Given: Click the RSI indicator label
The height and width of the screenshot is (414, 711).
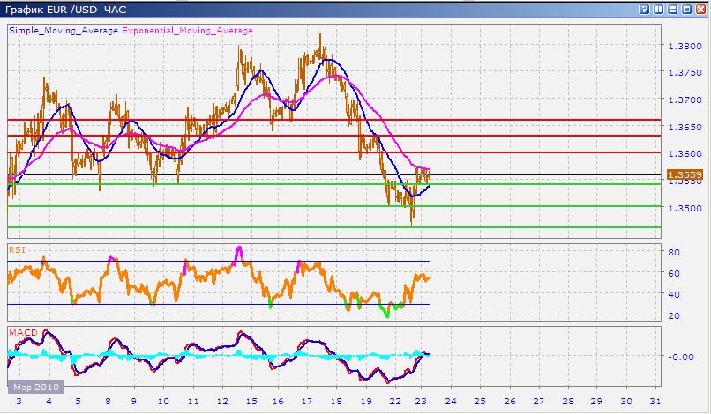Looking at the screenshot, I should (17, 250).
